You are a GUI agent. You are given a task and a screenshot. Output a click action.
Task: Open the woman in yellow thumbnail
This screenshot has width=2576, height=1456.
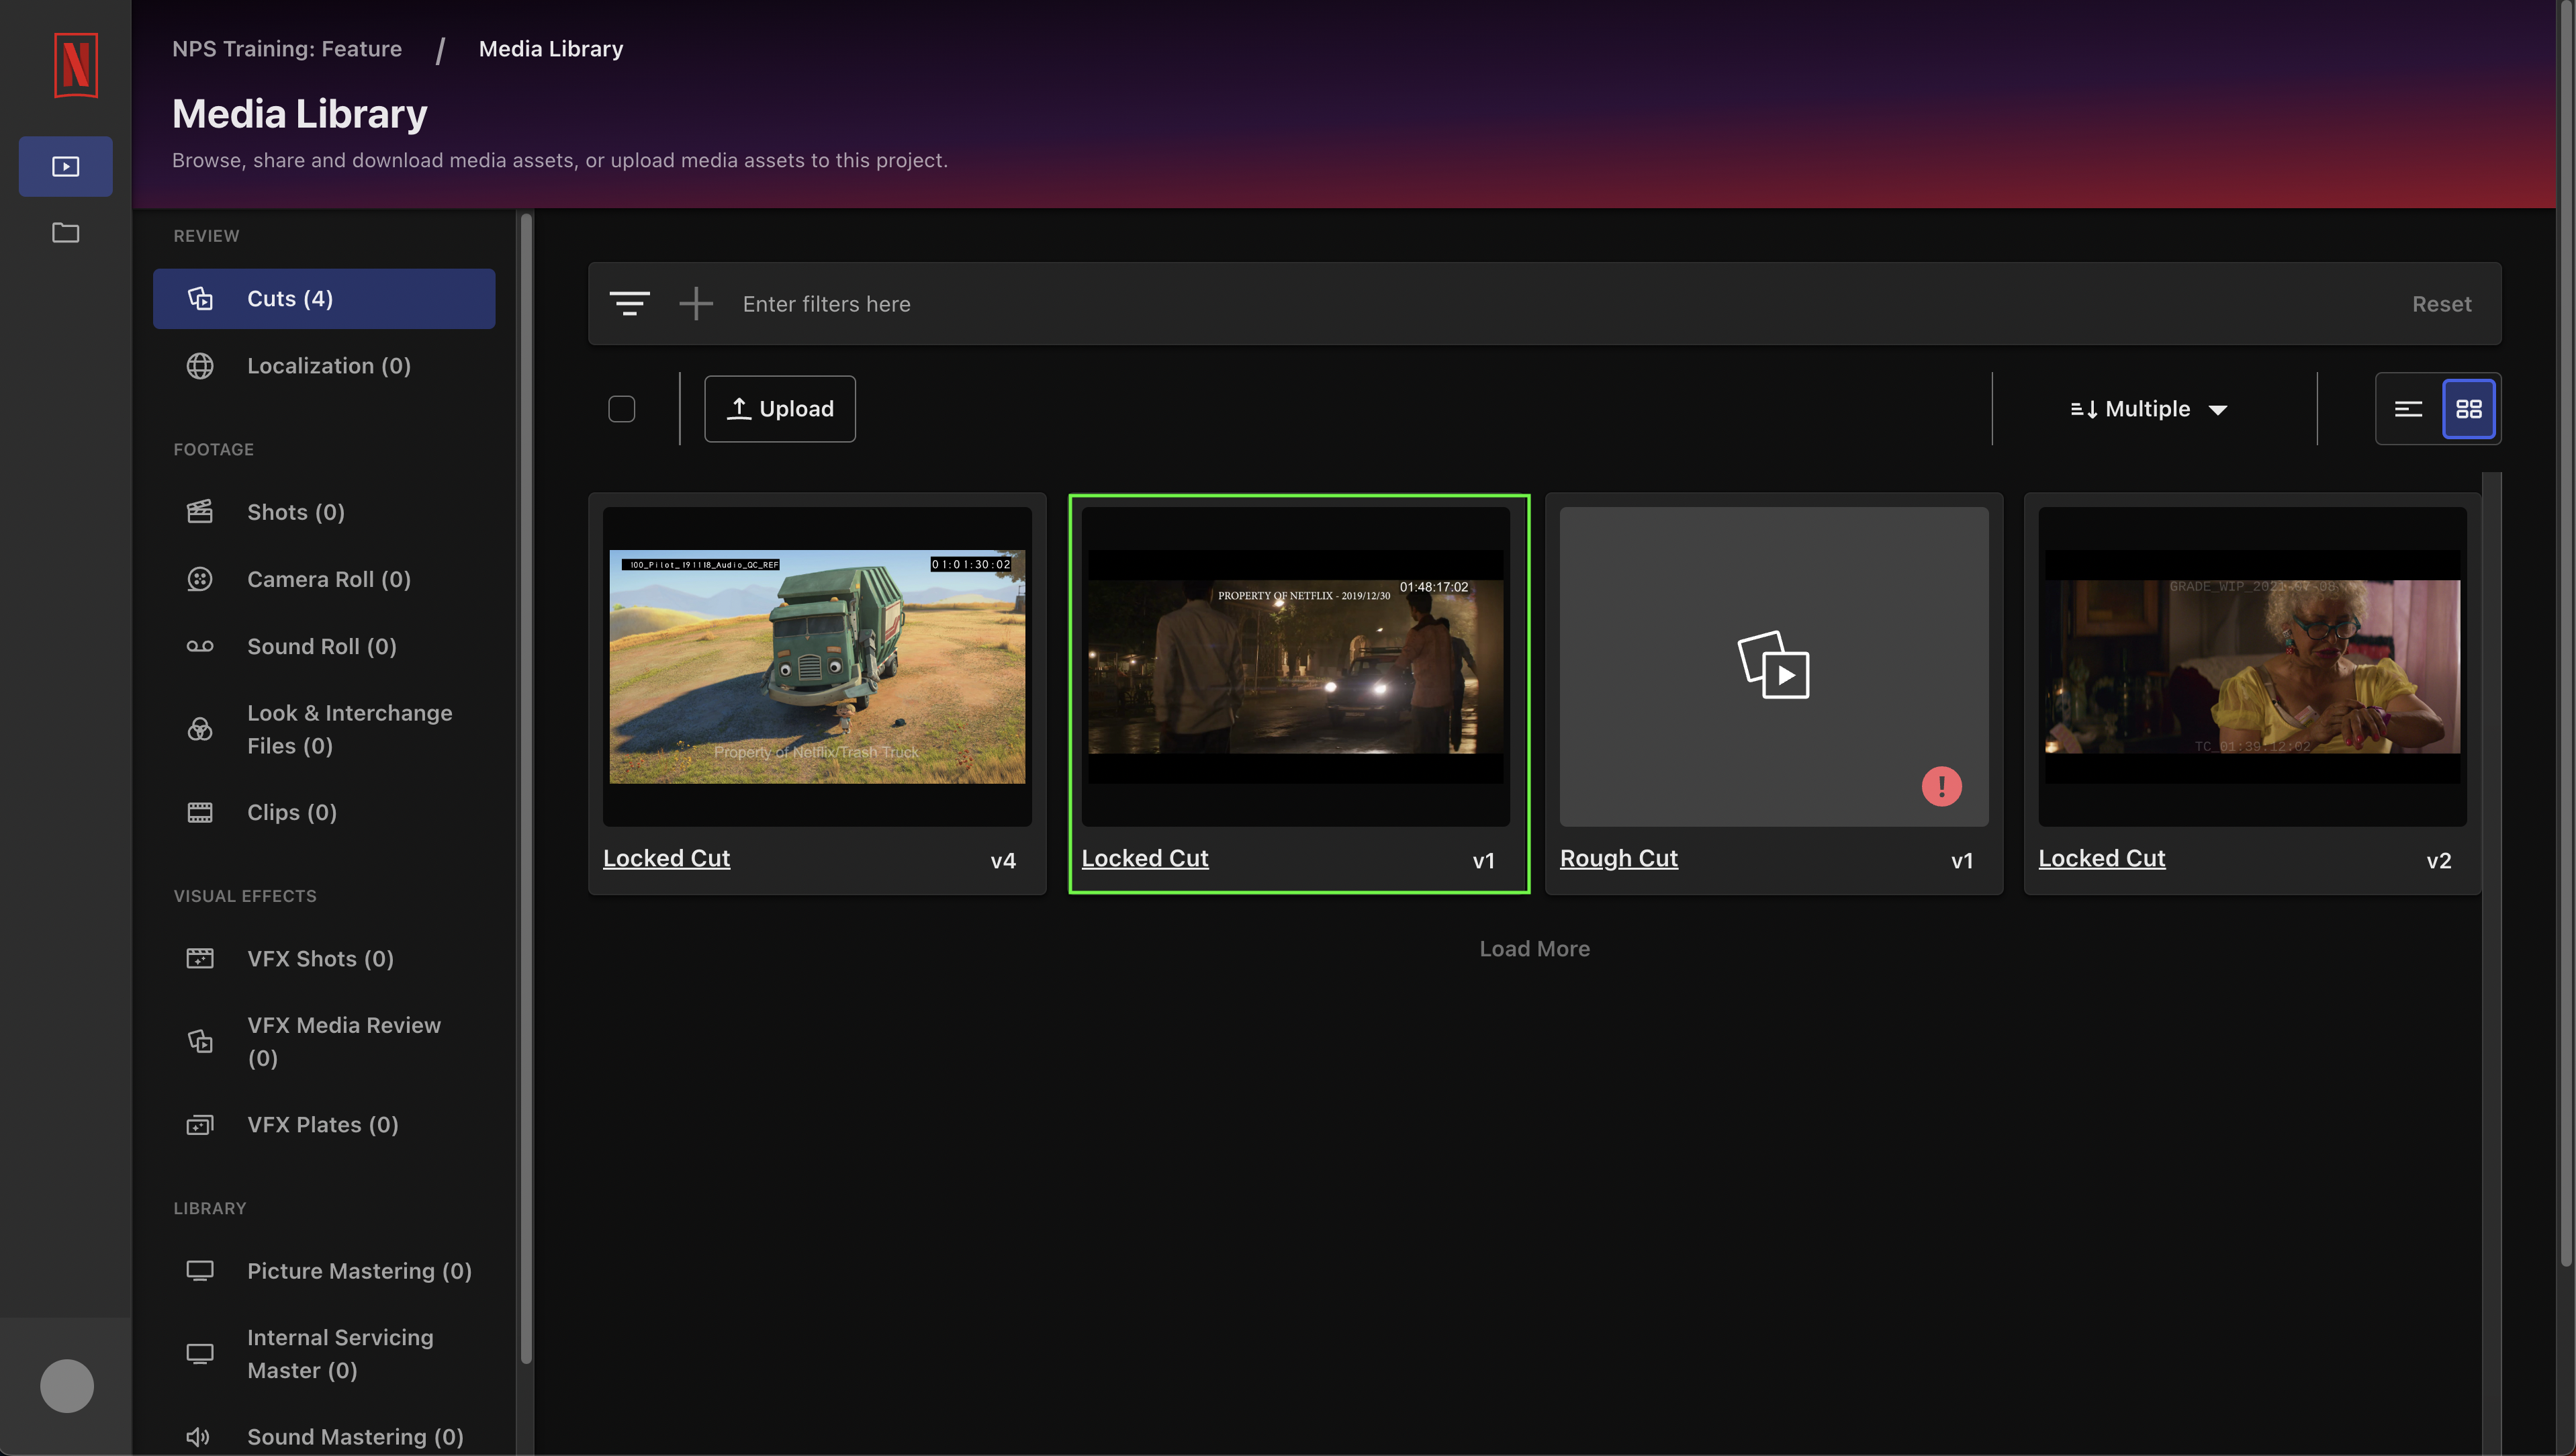[x=2253, y=666]
